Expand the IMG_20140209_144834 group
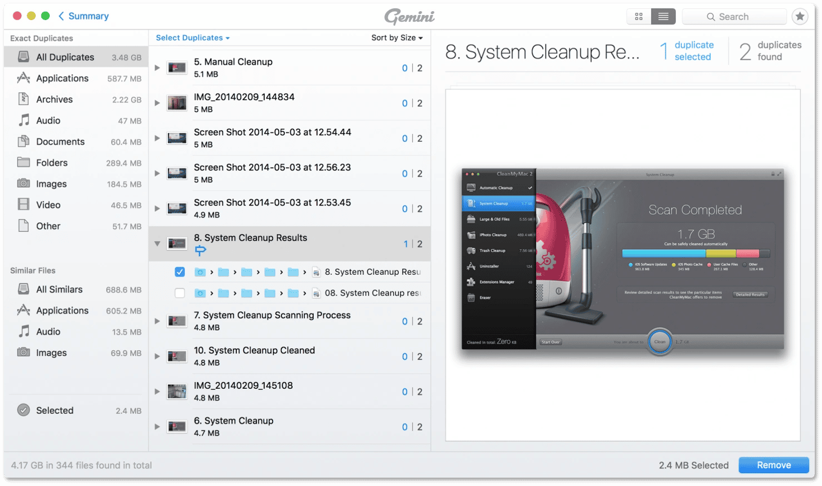Screen dimensions: 822x486 [157, 103]
